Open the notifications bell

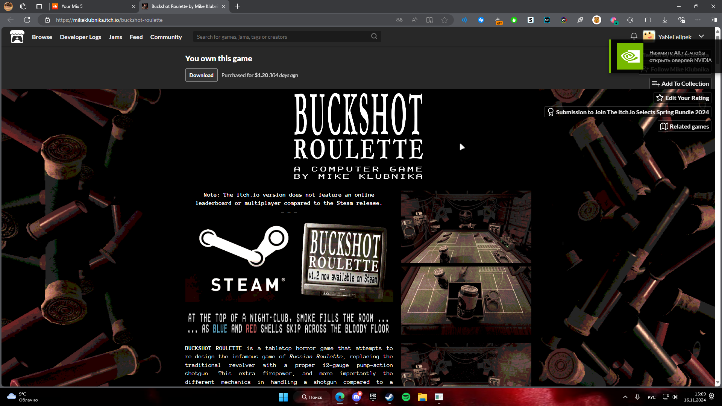tap(634, 36)
